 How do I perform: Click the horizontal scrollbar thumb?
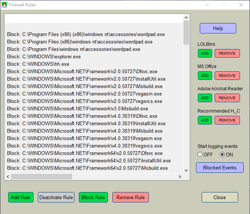42,176
